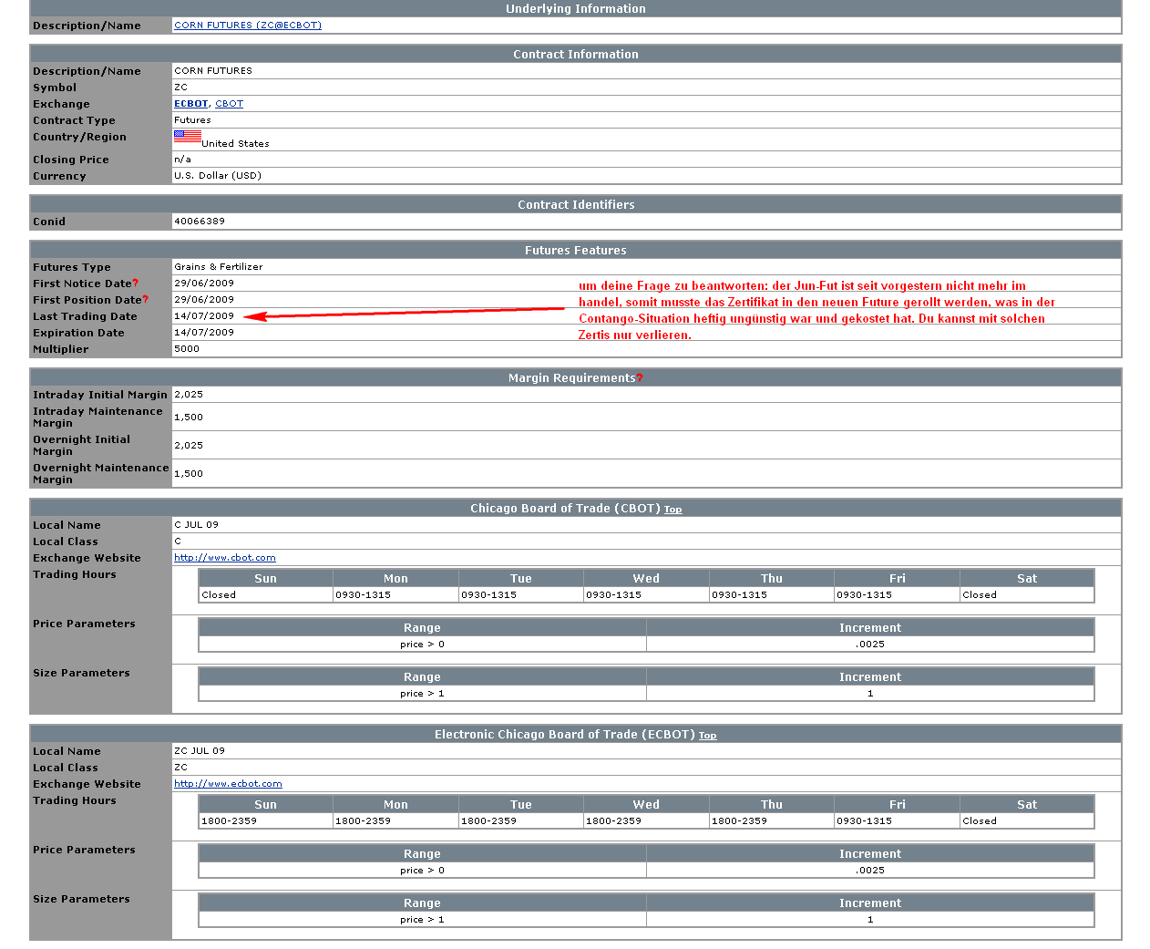The width and height of the screenshot is (1150, 949).
Task: Select the Intraday Maintenance Margin value 1,500
Action: click(x=189, y=418)
